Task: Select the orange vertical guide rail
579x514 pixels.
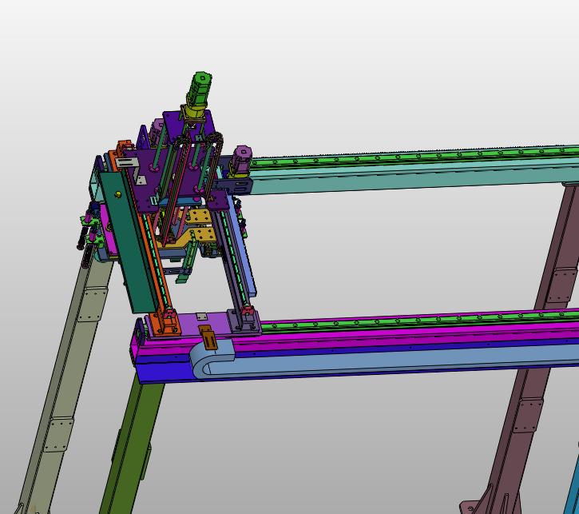Action: [155, 259]
